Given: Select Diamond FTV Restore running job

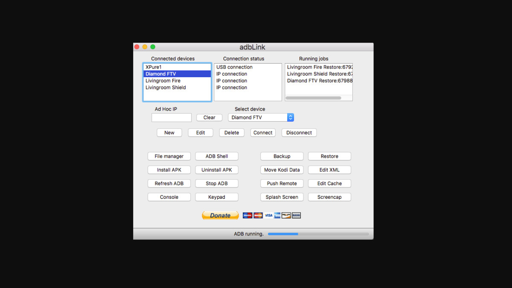Looking at the screenshot, I should point(319,81).
